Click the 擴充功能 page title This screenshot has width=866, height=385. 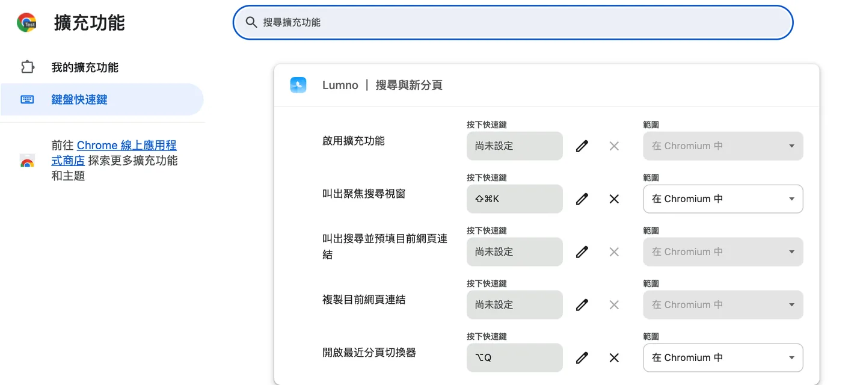click(89, 23)
